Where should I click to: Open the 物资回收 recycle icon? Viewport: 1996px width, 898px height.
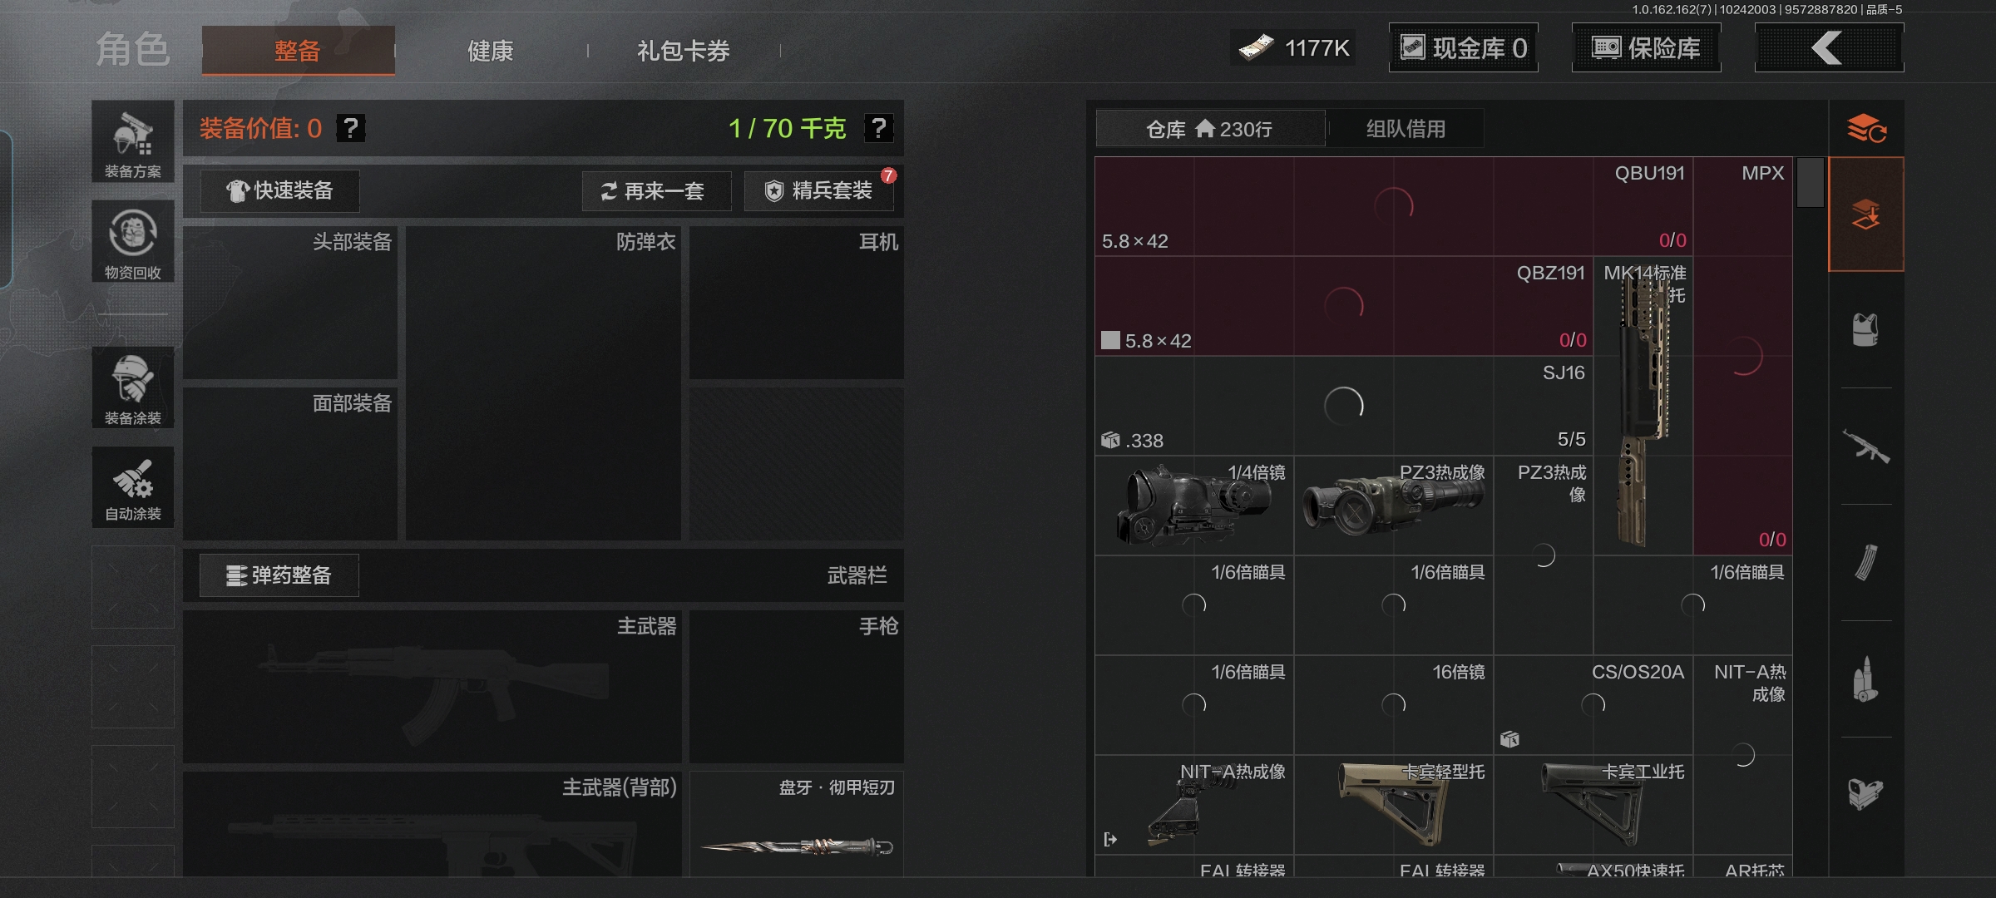tap(133, 242)
